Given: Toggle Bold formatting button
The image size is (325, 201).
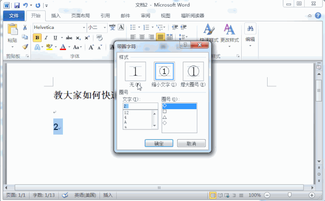Looking at the screenshot, I should pyautogui.click(x=37, y=38).
